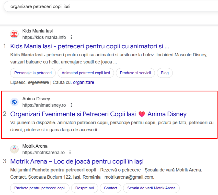This screenshot has width=218, height=195.
Task: Open three-dot menu next to animadisney.ro
Action: (71, 105)
